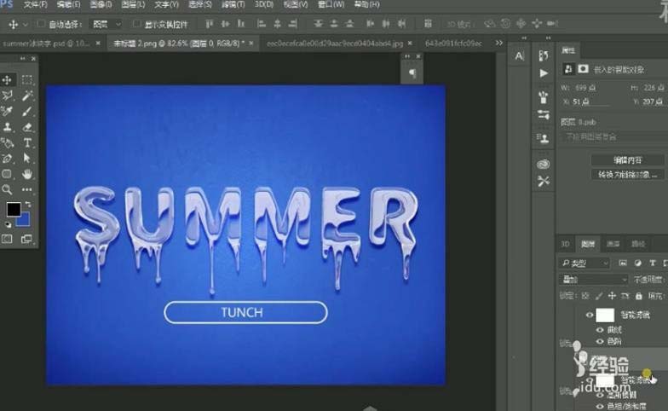Open the Clone Source panel icon
The height and width of the screenshot is (411, 668).
pyautogui.click(x=544, y=138)
